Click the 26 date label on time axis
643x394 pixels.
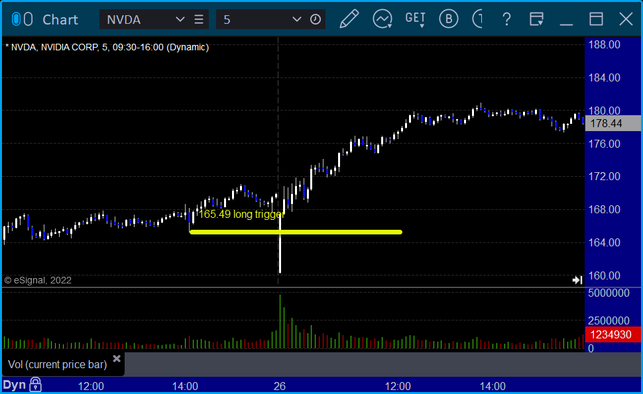pyautogui.click(x=280, y=386)
